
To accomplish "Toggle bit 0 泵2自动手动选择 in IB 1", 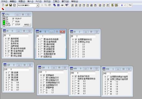I will click(42, 39).
